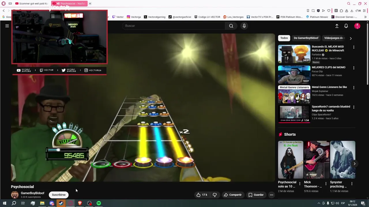Open the Vectorga Instagram bookmark
This screenshot has height=207, width=369.
pos(134,17)
